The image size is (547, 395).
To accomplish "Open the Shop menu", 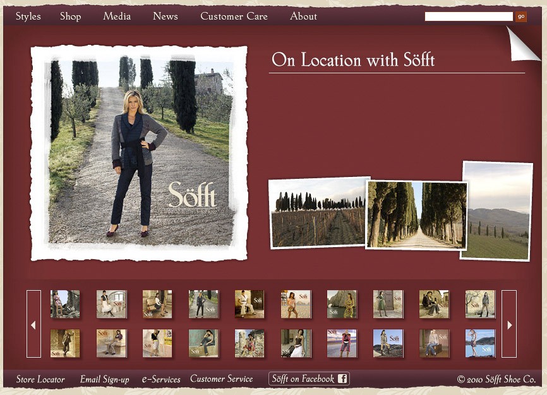I will (x=71, y=16).
